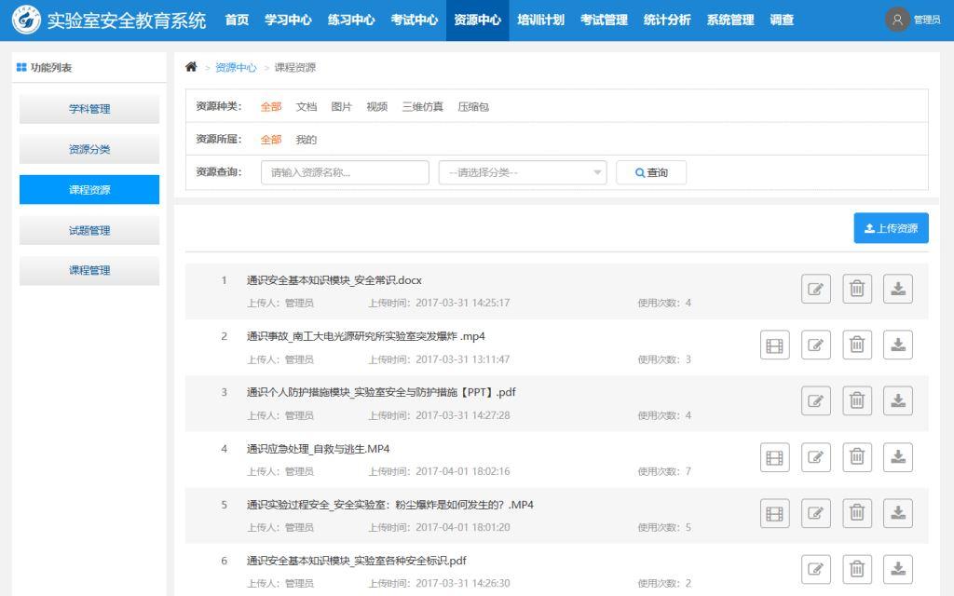Open video preview for the 粉尘爆炸 .MP4 resource
Screen dimensions: 954x596
tap(774, 513)
